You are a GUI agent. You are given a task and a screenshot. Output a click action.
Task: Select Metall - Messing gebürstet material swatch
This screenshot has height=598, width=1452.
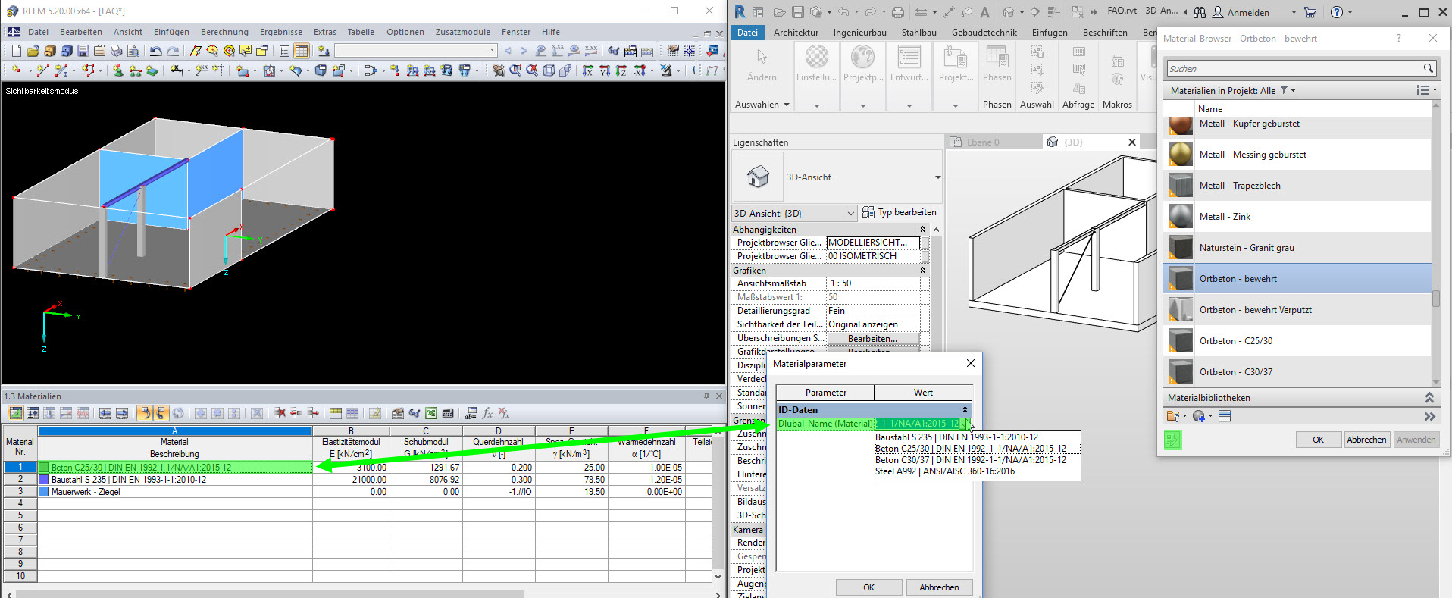coord(1180,155)
